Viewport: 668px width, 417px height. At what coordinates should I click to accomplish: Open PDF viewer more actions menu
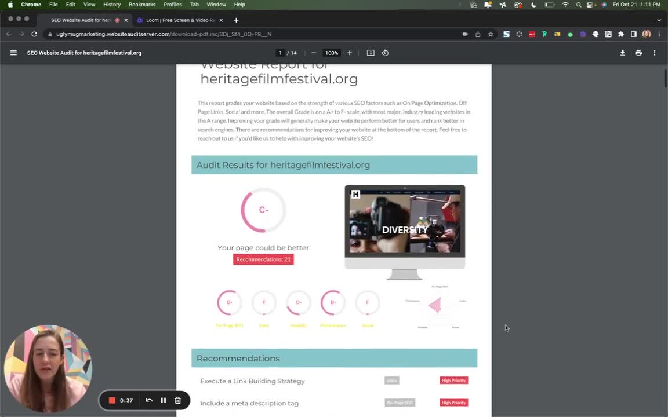coord(654,53)
